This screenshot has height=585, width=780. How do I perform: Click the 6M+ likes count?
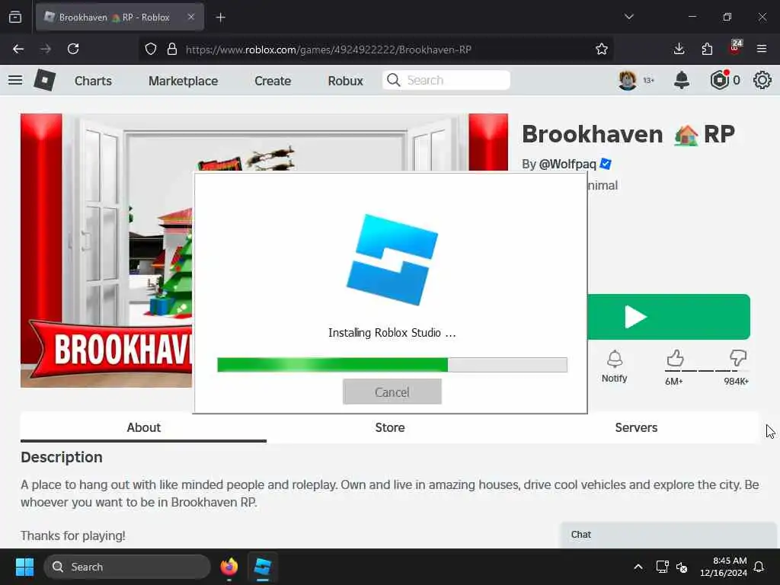coord(674,382)
